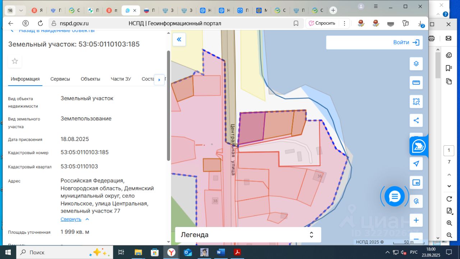The width and height of the screenshot is (460, 259).
Task: Click the Войти login button
Action: pos(406,42)
